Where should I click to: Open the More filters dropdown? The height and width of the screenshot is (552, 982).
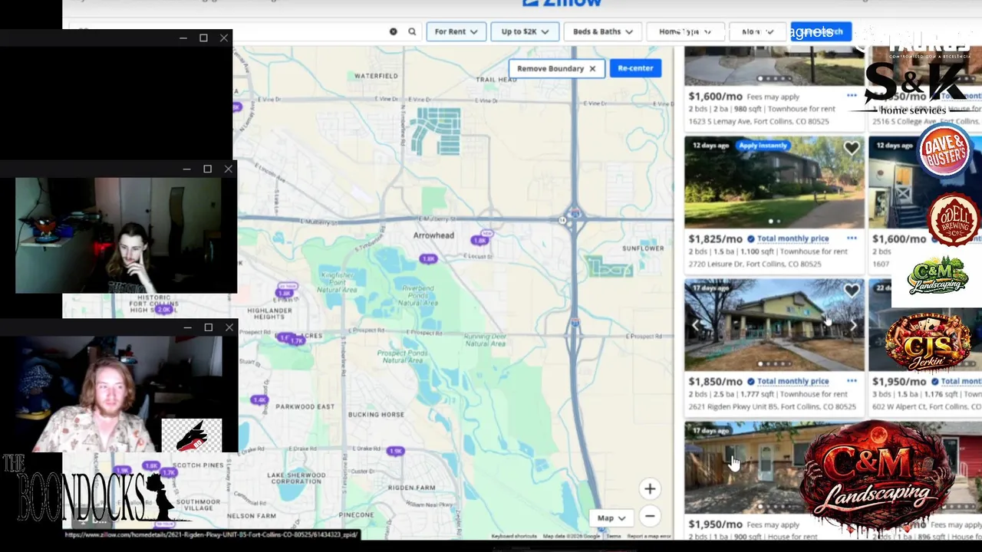click(x=757, y=31)
